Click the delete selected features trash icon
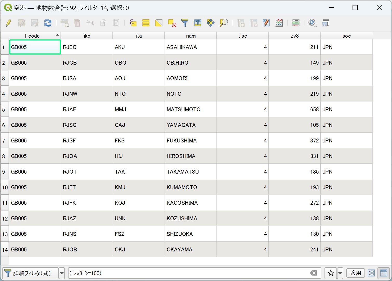The width and height of the screenshot is (392, 281). click(x=77, y=23)
